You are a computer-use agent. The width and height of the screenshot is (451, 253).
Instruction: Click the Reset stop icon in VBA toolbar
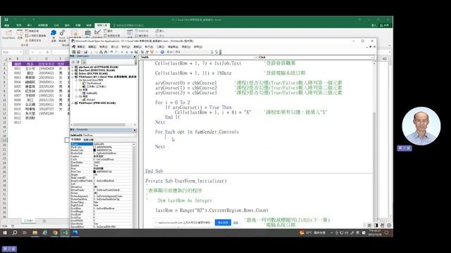click(132, 52)
